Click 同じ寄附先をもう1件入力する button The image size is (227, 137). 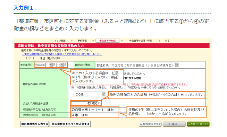pyautogui.click(x=71, y=124)
